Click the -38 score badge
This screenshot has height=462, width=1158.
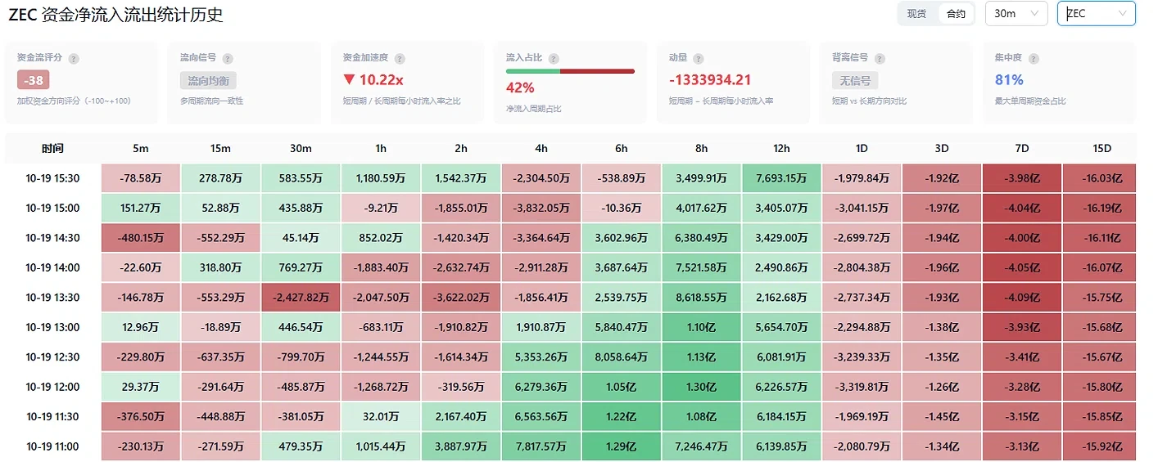click(x=34, y=80)
